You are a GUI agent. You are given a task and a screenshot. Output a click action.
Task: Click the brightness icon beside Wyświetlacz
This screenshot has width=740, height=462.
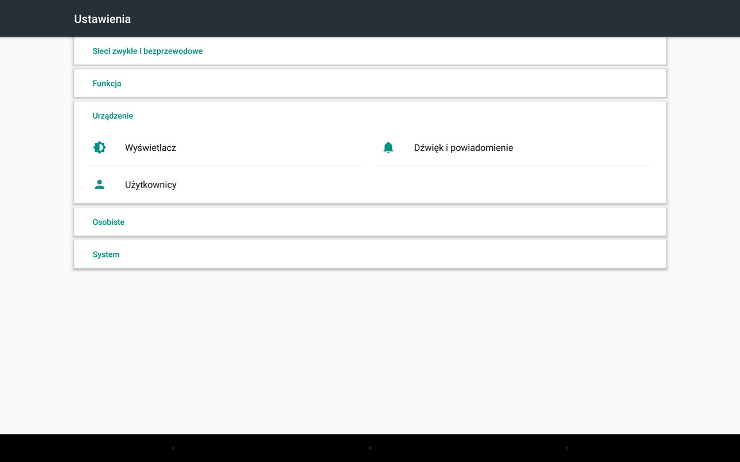[100, 147]
